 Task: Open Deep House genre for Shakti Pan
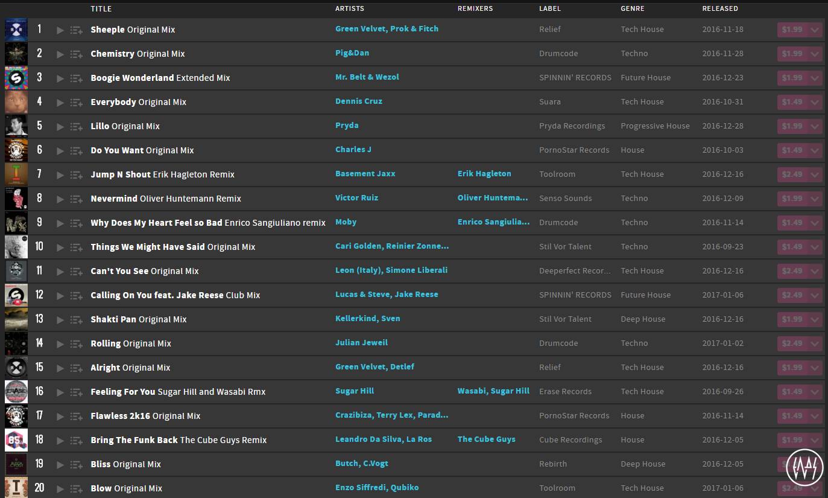click(643, 319)
